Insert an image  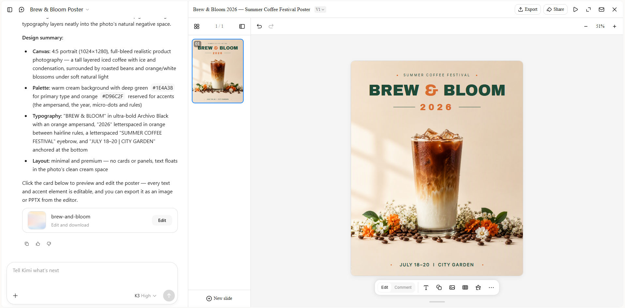[452, 287]
